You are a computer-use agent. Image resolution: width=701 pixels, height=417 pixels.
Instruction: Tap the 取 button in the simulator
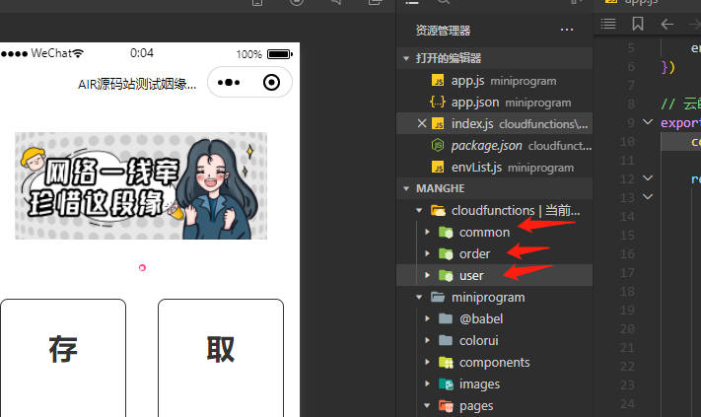click(x=221, y=358)
